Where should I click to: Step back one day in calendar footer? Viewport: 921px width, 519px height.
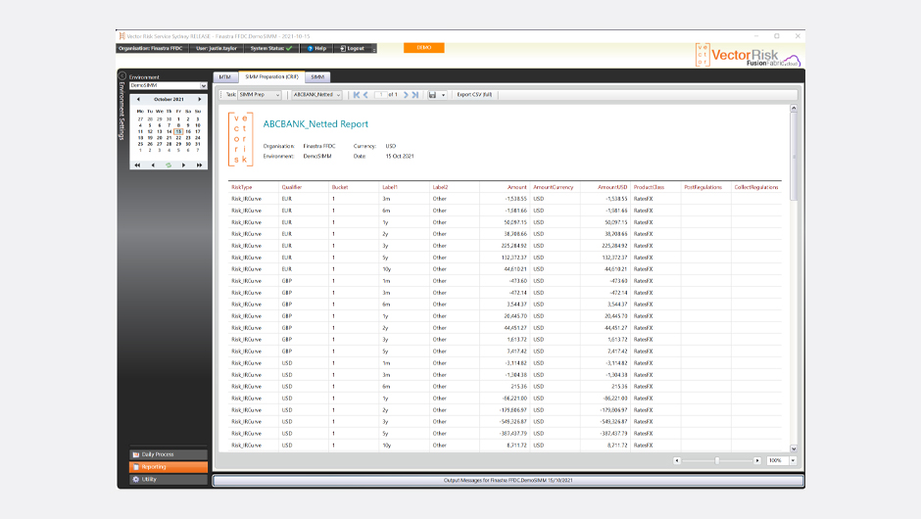[153, 165]
